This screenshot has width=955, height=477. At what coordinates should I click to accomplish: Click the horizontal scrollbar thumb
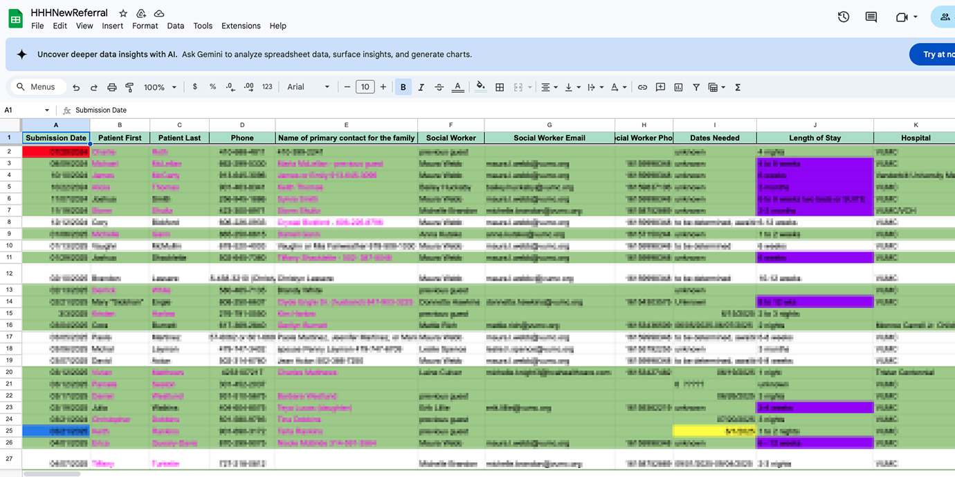(x=51, y=474)
